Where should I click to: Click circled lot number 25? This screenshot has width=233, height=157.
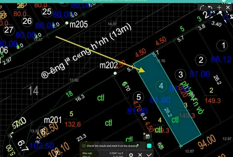click(47, 12)
